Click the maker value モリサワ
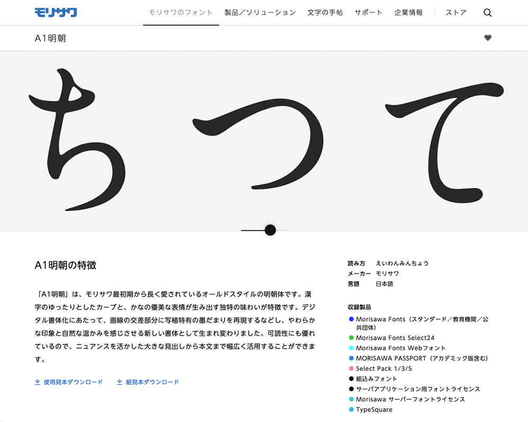The height and width of the screenshot is (422, 528). click(x=387, y=274)
